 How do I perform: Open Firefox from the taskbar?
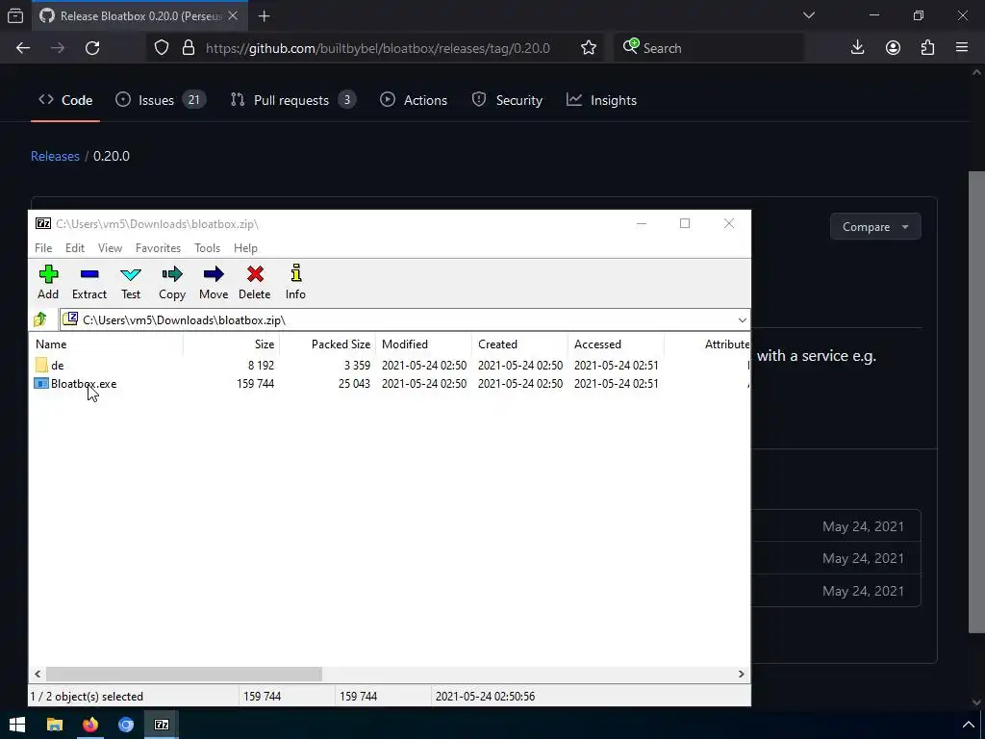90,725
